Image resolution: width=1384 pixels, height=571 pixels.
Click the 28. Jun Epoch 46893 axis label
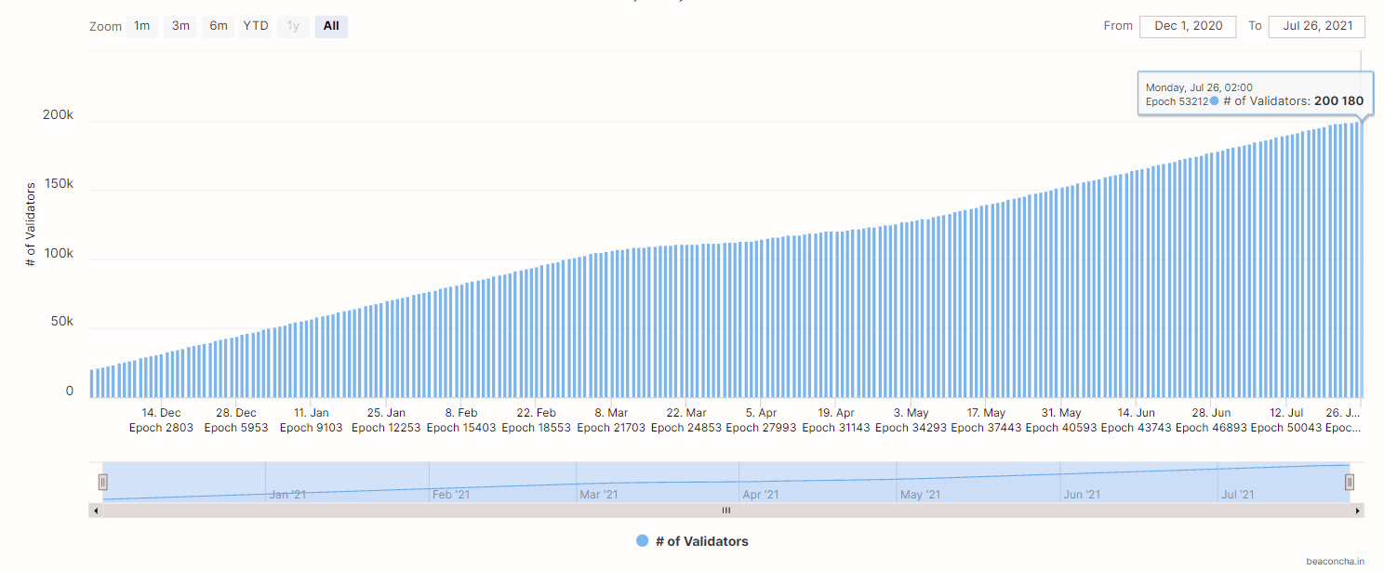(1211, 420)
